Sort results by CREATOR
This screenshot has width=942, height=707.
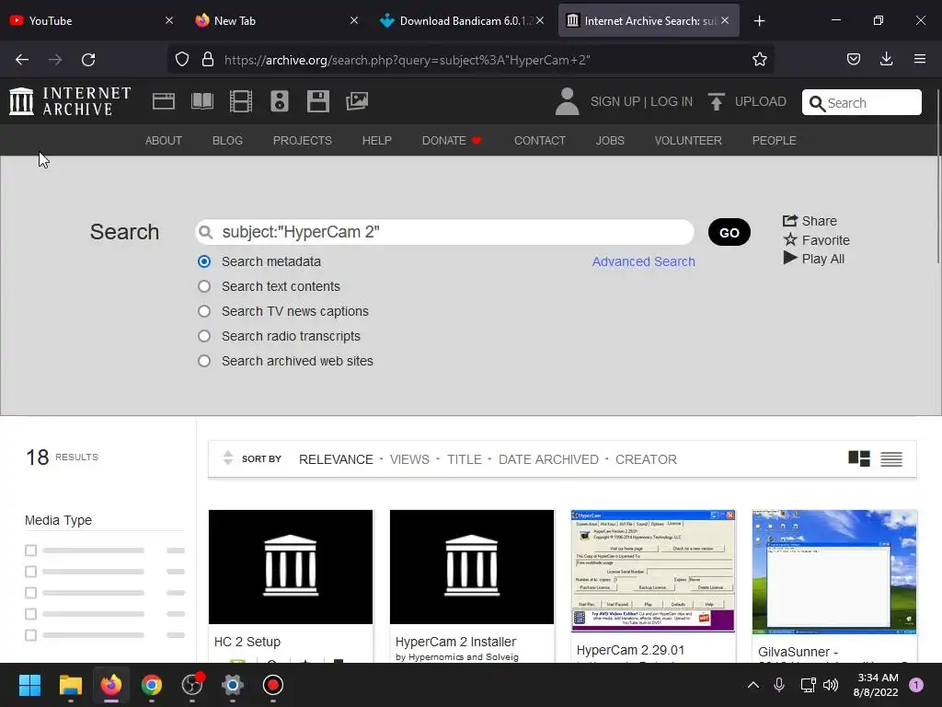pos(646,459)
